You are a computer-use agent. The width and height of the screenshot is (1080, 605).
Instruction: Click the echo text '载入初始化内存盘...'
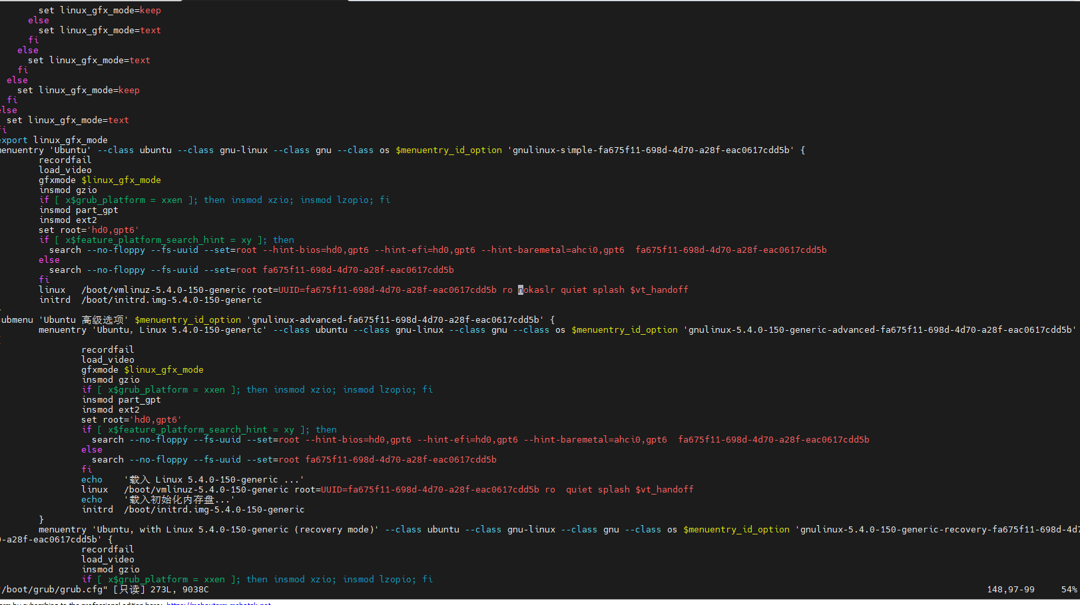pos(180,500)
